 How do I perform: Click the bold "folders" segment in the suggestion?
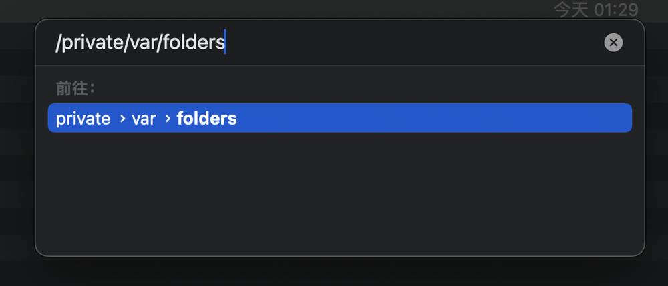pos(206,119)
